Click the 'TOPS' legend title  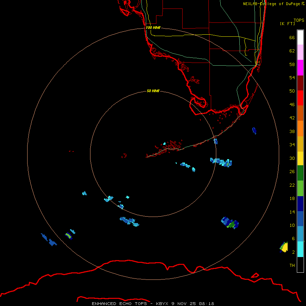coord(299,20)
